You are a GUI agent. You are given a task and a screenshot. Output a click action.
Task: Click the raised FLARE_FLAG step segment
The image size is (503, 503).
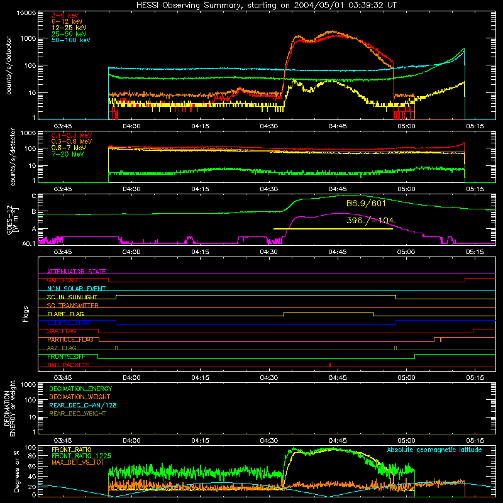coord(328,312)
